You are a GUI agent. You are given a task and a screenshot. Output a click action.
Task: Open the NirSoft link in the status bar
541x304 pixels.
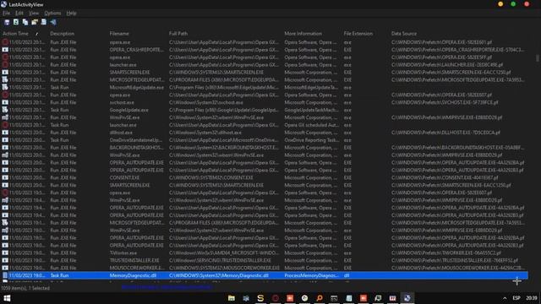167,287
